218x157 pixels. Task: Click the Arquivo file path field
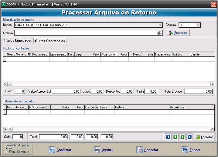pyautogui.click(x=85, y=33)
